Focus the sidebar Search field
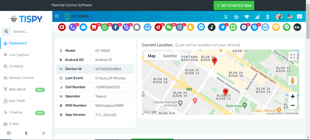This screenshot has width=310, height=140. 30,32
